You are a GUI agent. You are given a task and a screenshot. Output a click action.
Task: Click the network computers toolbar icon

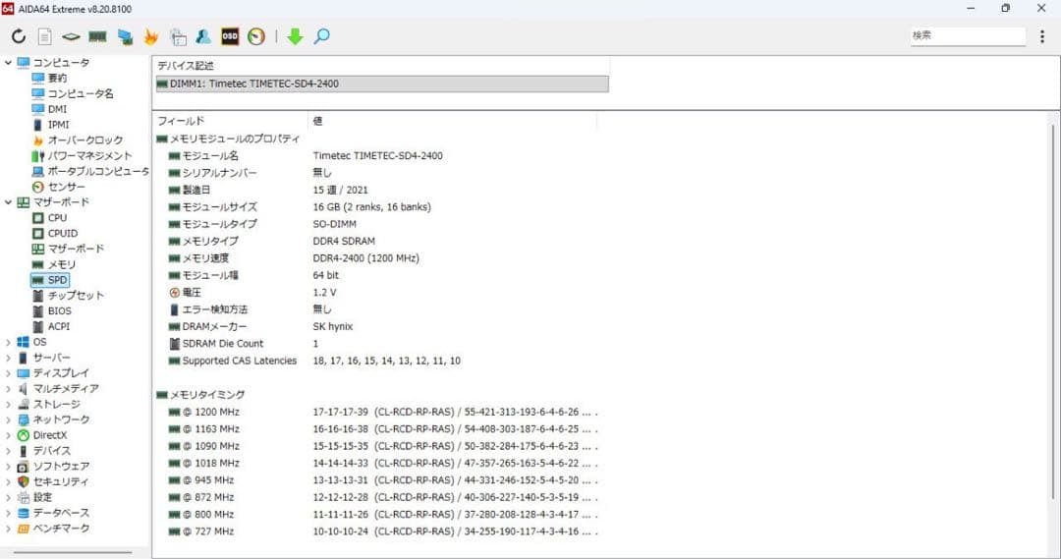125,36
